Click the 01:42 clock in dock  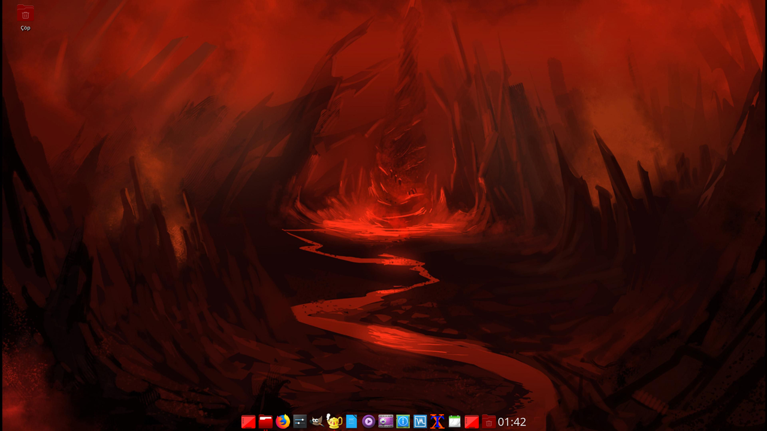click(x=512, y=422)
